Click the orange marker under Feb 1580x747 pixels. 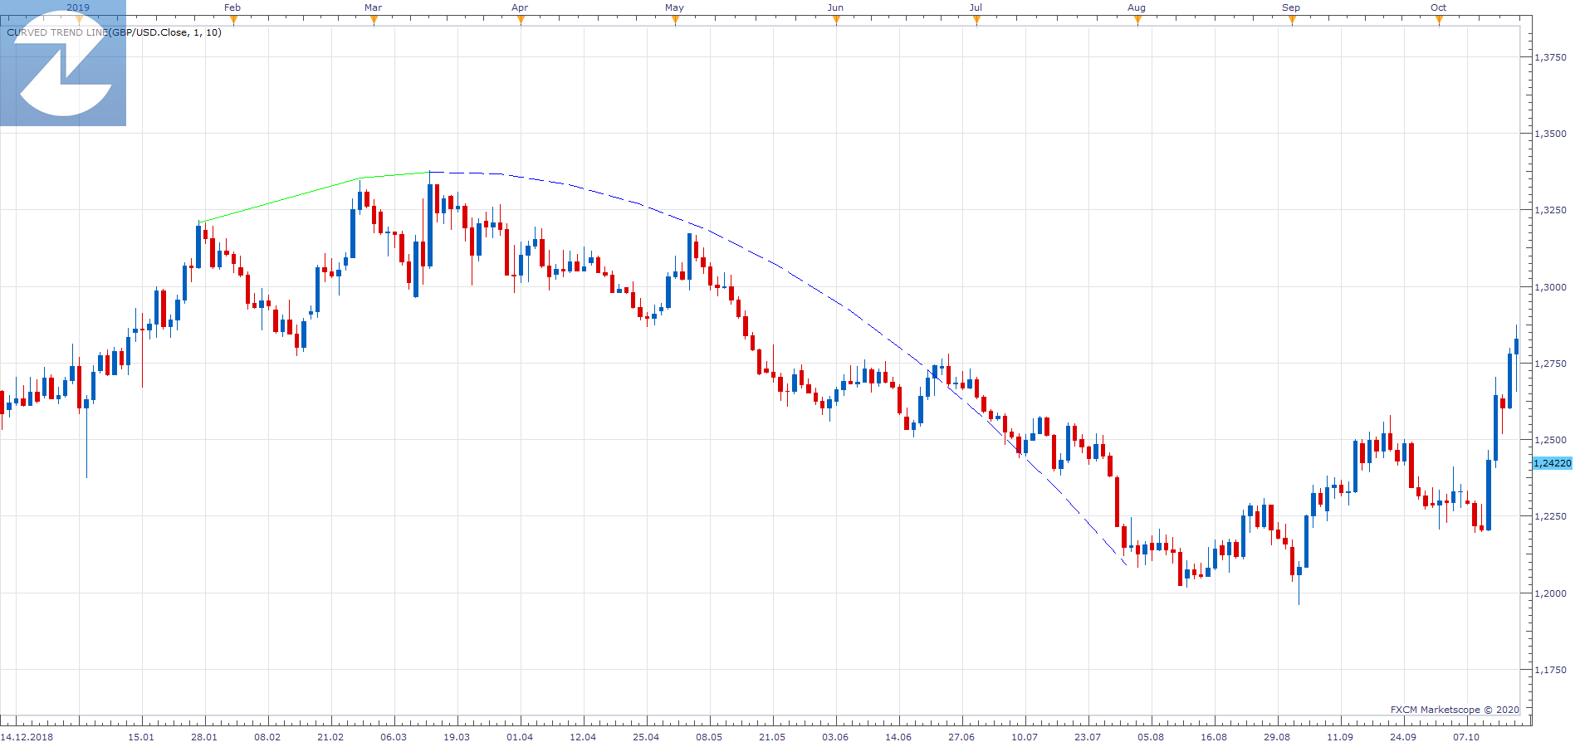233,20
